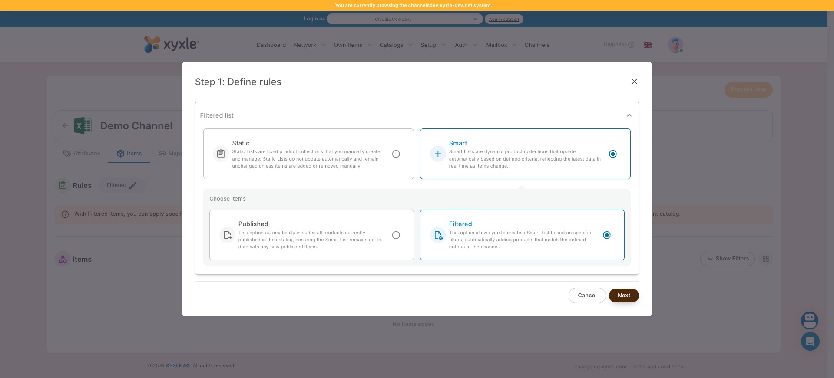
Task: Click the xyxle logo
Action: click(172, 44)
